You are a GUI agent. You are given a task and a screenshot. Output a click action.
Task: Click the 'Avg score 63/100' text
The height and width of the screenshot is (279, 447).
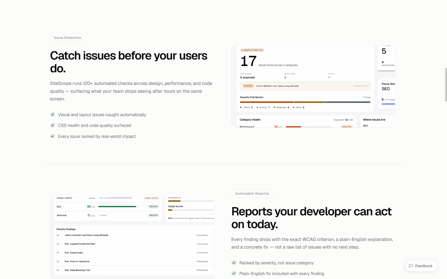tap(343, 120)
